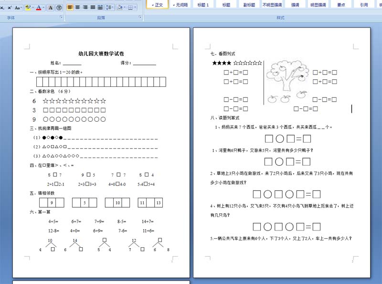This screenshot has height=284, width=382.
Task: Apply superscript formatting
Action: [10, 8]
